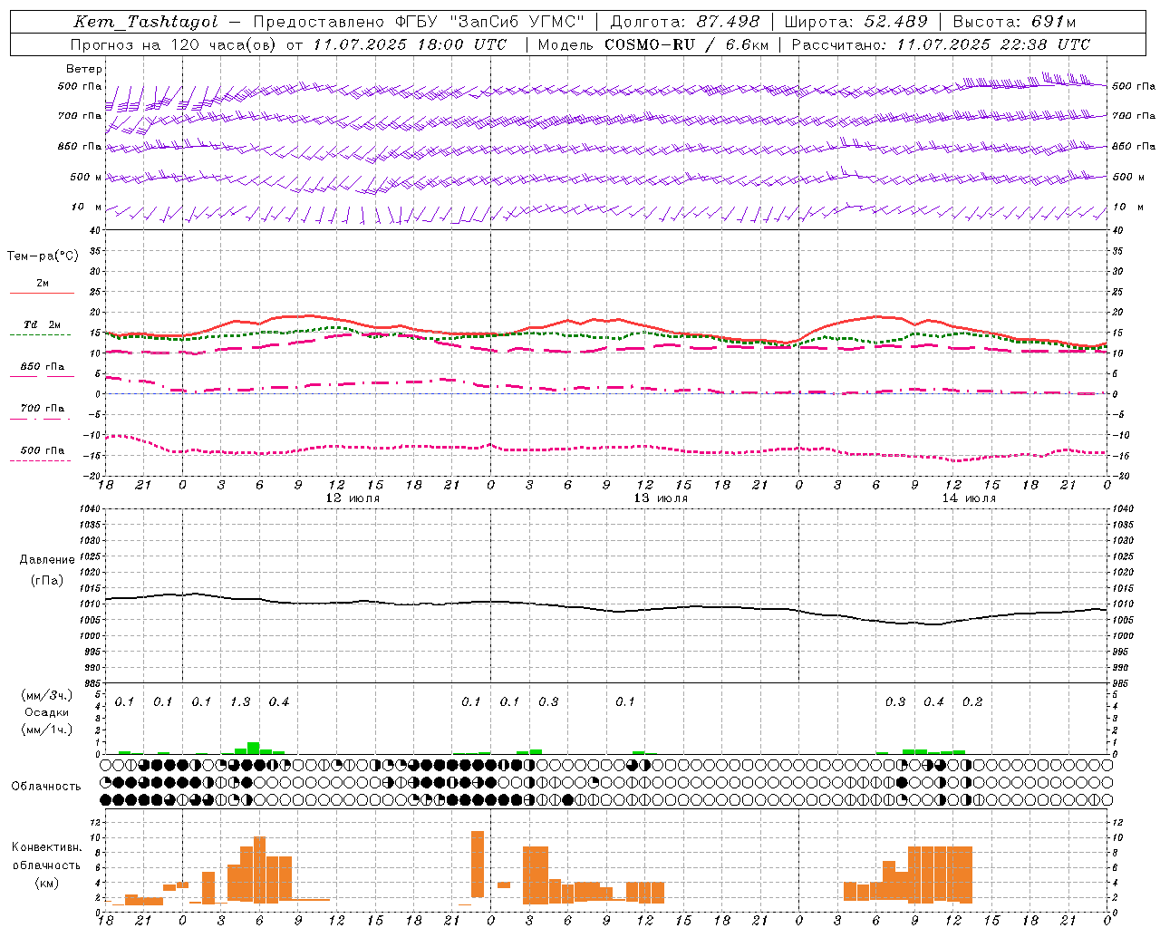Screen dimensions: 1160x928
Task: Select the latitude value 'Широта: 52.489'
Action: (x=855, y=22)
